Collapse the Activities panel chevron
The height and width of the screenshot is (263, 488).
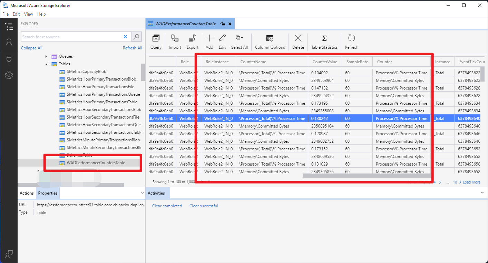(482, 193)
